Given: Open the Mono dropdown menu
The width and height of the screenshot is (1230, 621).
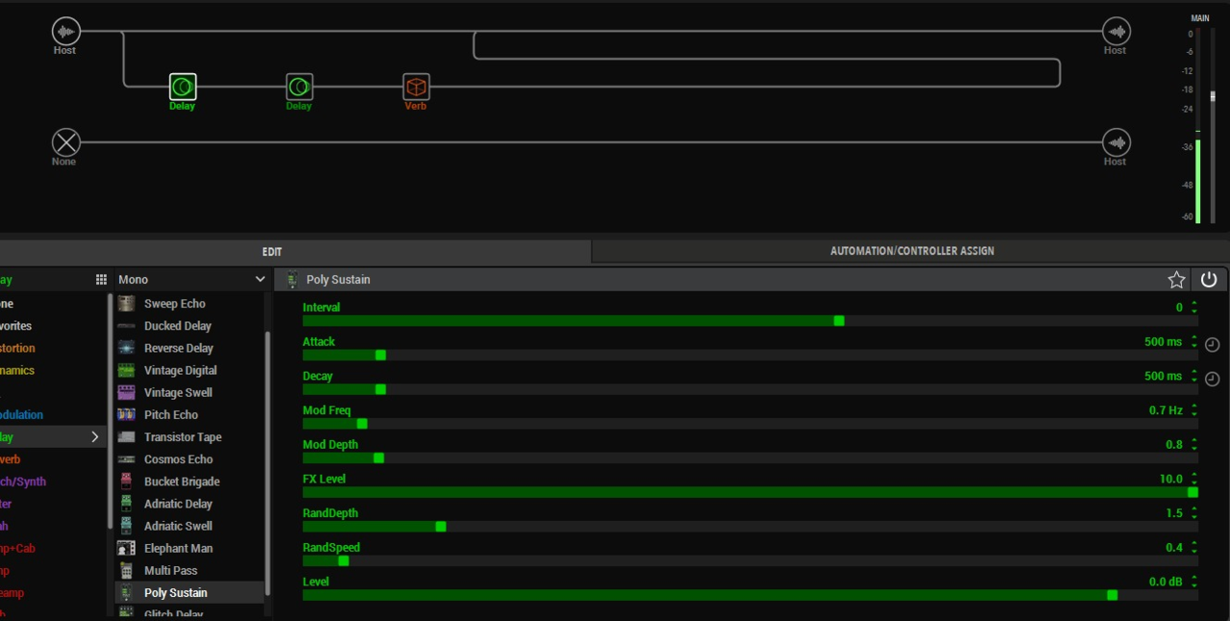Looking at the screenshot, I should tap(191, 280).
